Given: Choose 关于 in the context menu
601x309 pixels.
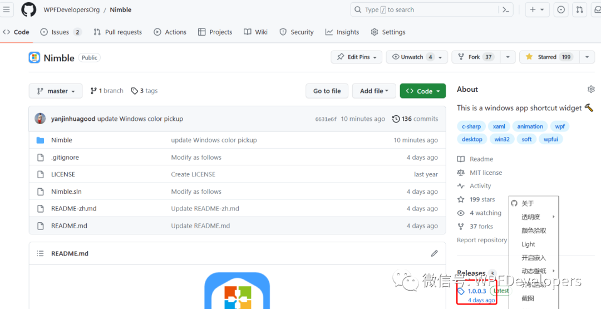Looking at the screenshot, I should pyautogui.click(x=534, y=203).
